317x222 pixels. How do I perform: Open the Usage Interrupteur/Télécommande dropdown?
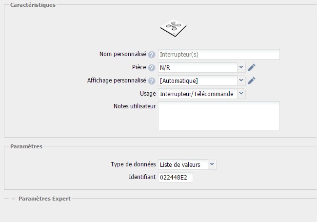(x=201, y=94)
